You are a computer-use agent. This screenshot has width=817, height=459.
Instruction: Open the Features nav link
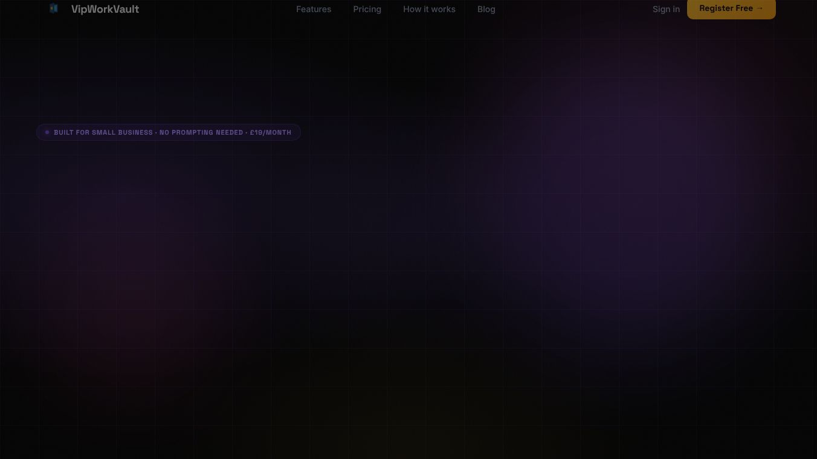[x=314, y=9]
